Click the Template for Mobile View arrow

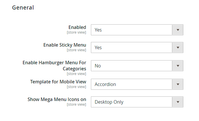coord(178,84)
